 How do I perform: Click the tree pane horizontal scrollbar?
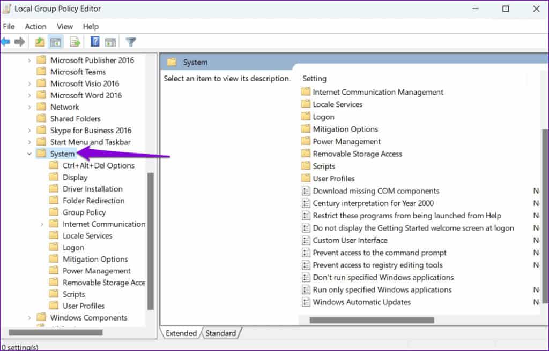[x=56, y=332]
